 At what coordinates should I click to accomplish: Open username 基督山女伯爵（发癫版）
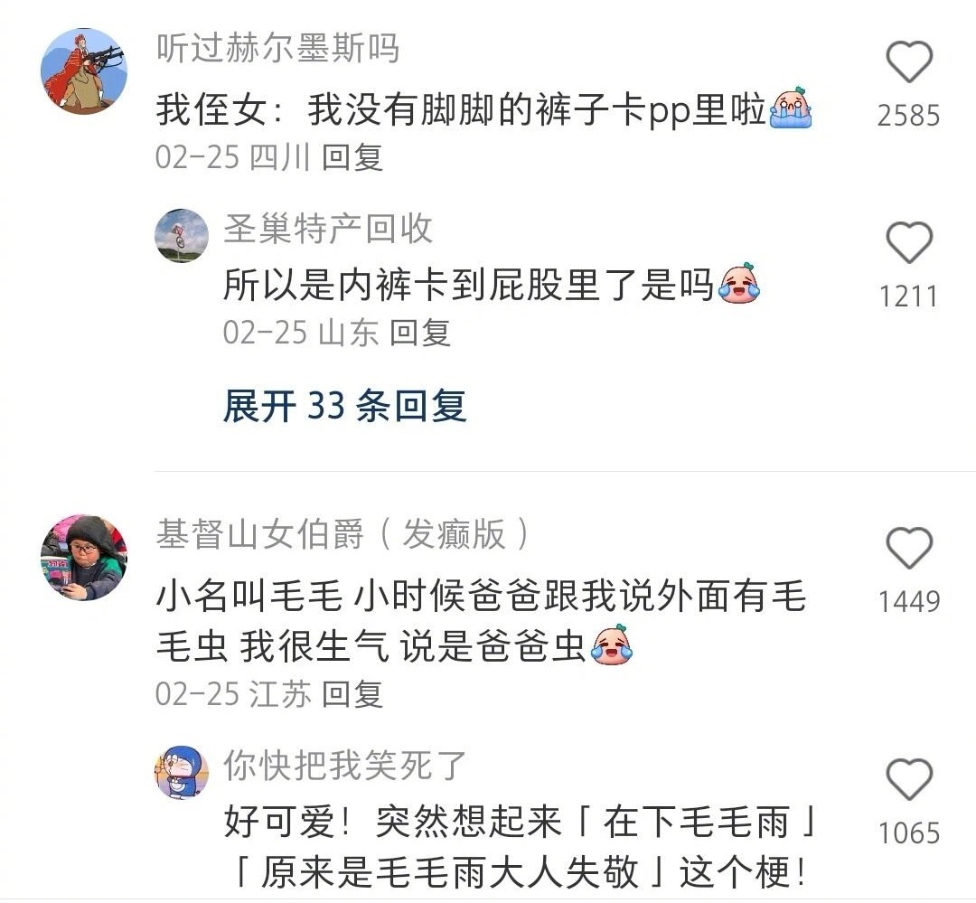coord(343,534)
